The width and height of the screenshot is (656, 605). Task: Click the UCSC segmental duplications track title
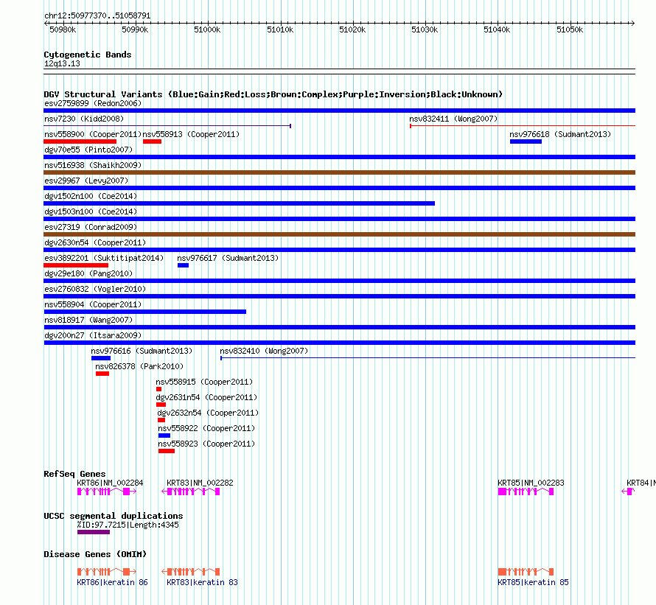tap(114, 517)
